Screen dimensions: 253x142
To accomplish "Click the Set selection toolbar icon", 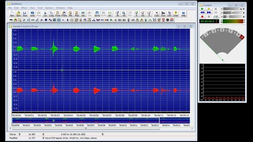I will pyautogui.click(x=110, y=14).
